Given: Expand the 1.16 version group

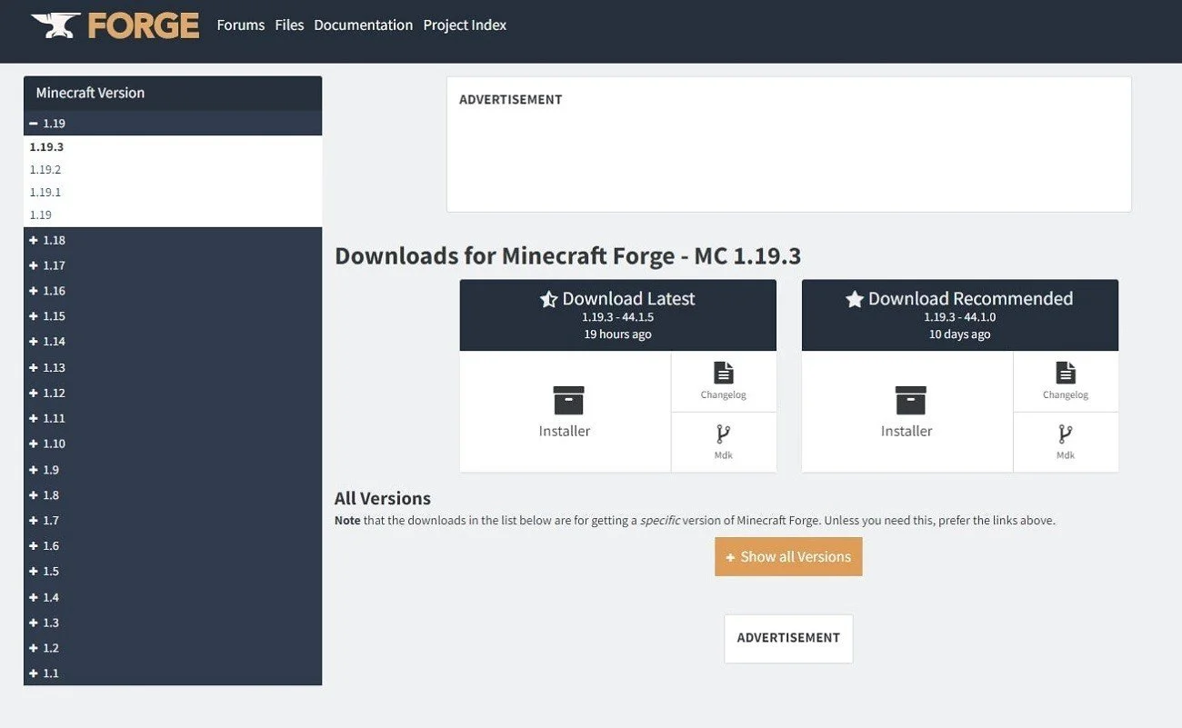Looking at the screenshot, I should tap(173, 291).
